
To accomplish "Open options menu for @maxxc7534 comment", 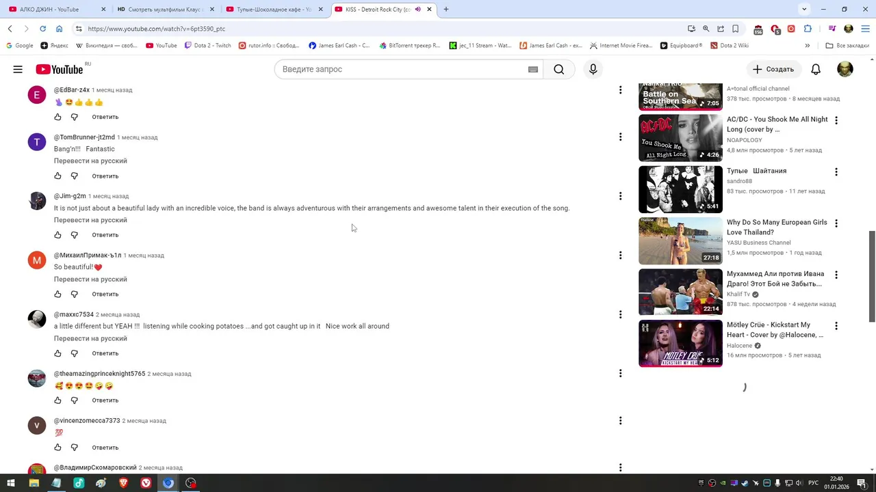I will pos(620,314).
